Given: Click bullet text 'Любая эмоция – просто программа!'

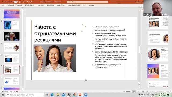Looking at the screenshot, I should tap(110, 30).
